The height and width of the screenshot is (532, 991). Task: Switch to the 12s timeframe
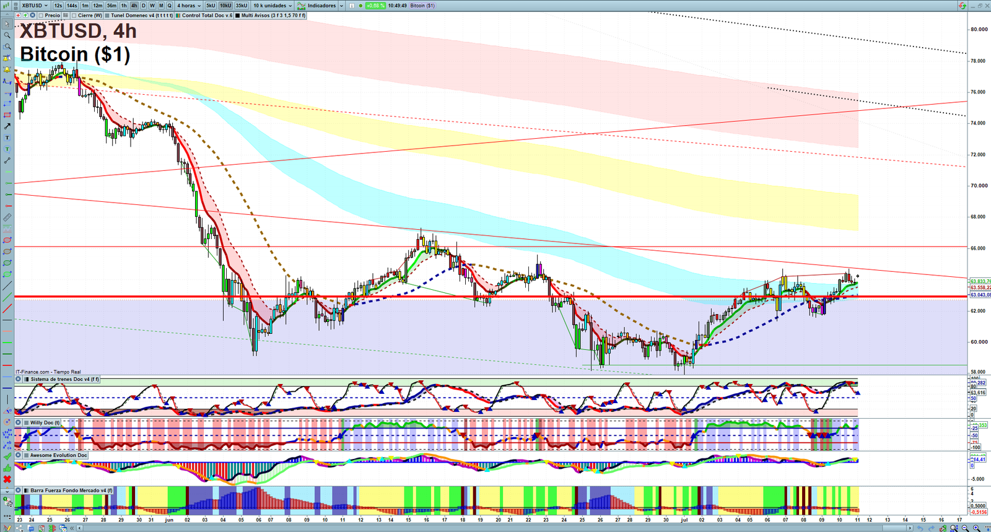tap(58, 6)
